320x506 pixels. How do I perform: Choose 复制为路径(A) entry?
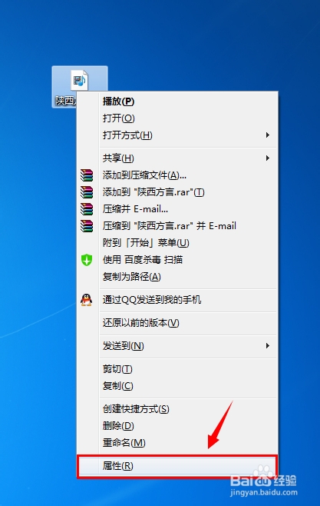pyautogui.click(x=132, y=277)
